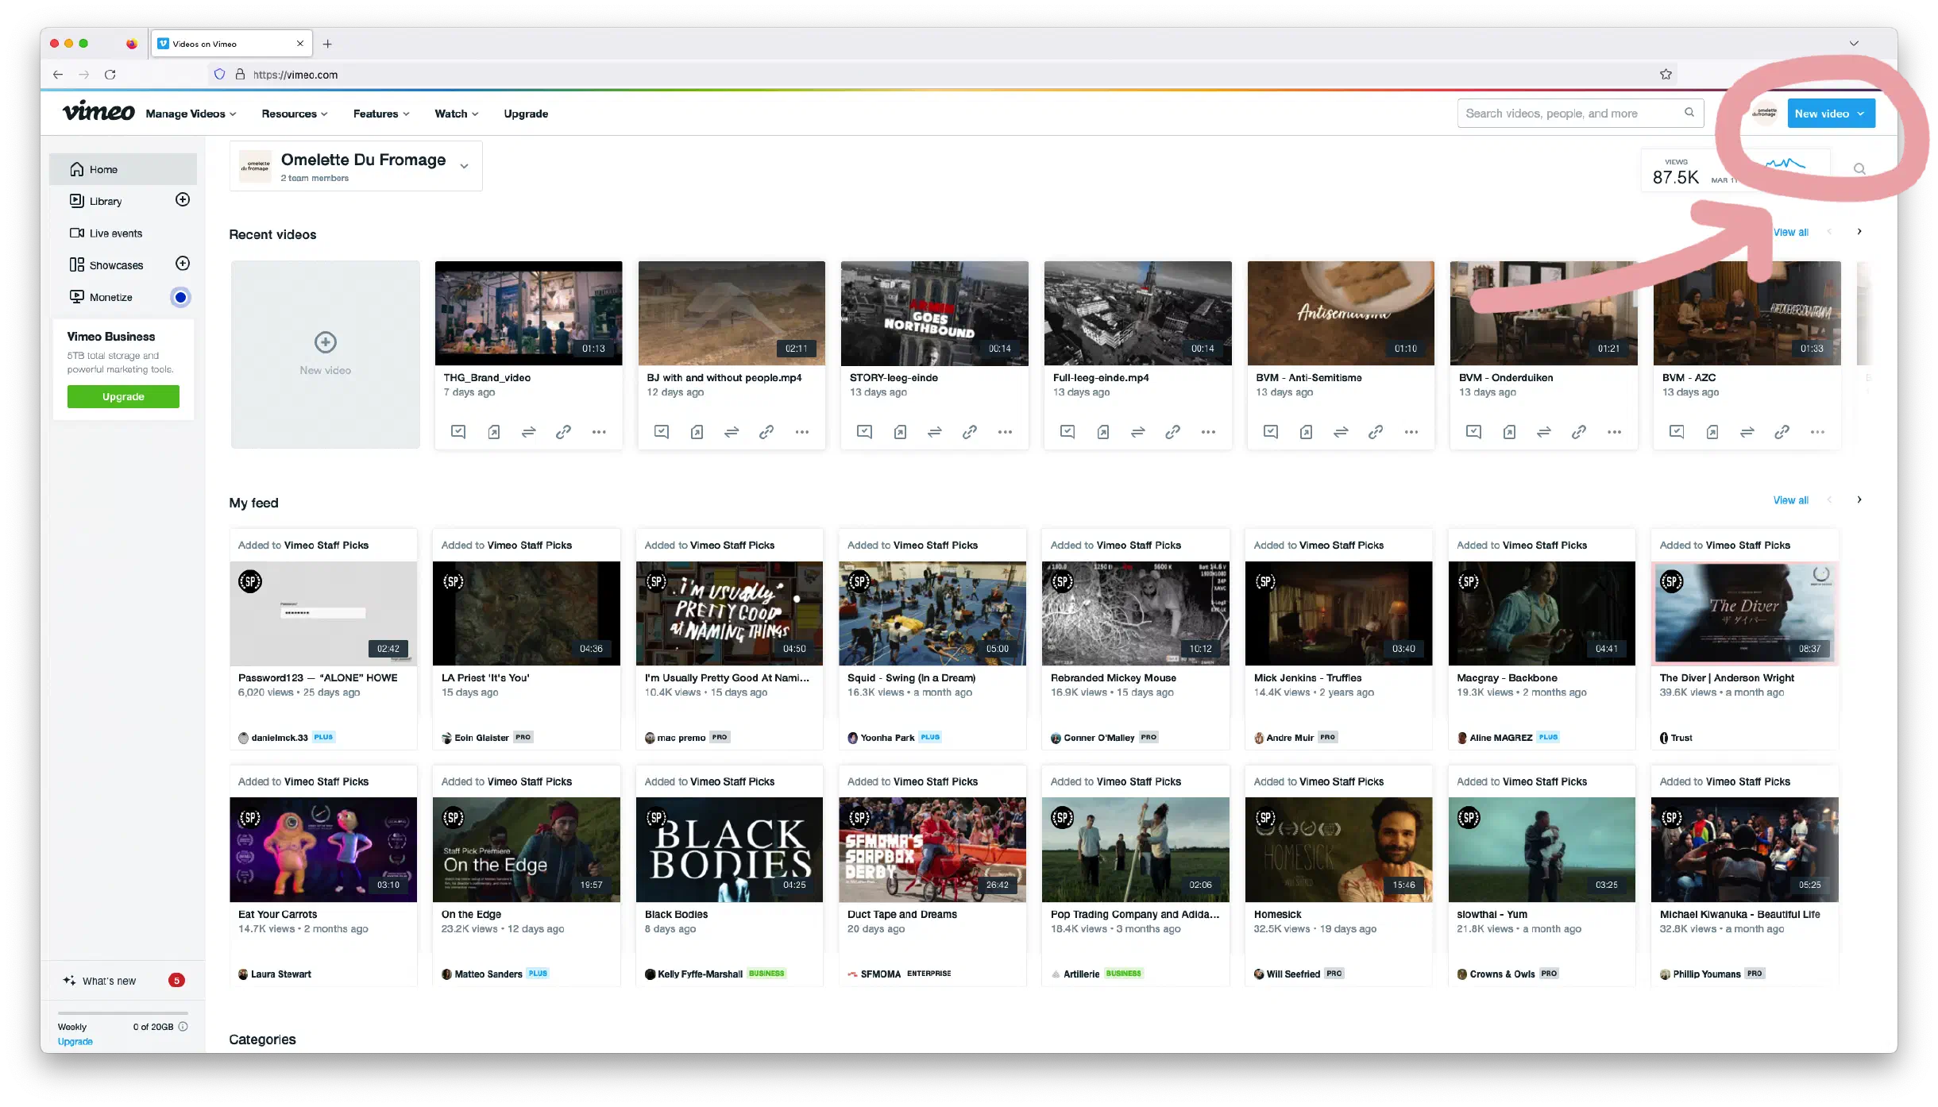Copy link for BVM - Onderduiken
The width and height of the screenshot is (1938, 1107).
click(x=1579, y=432)
